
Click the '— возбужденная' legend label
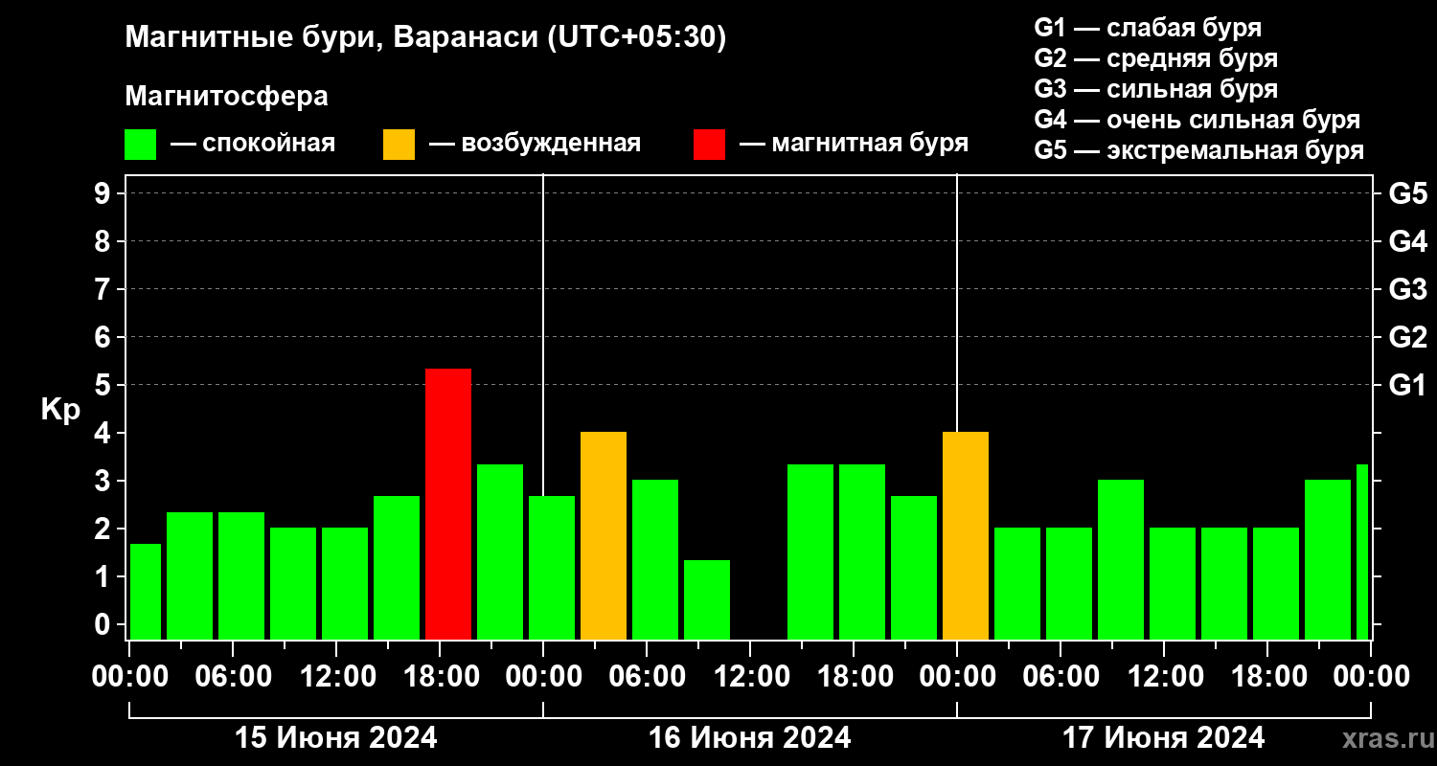536,144
